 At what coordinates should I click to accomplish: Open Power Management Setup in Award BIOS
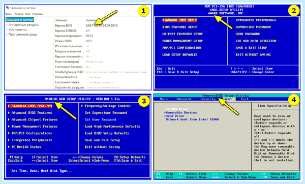click(182, 41)
